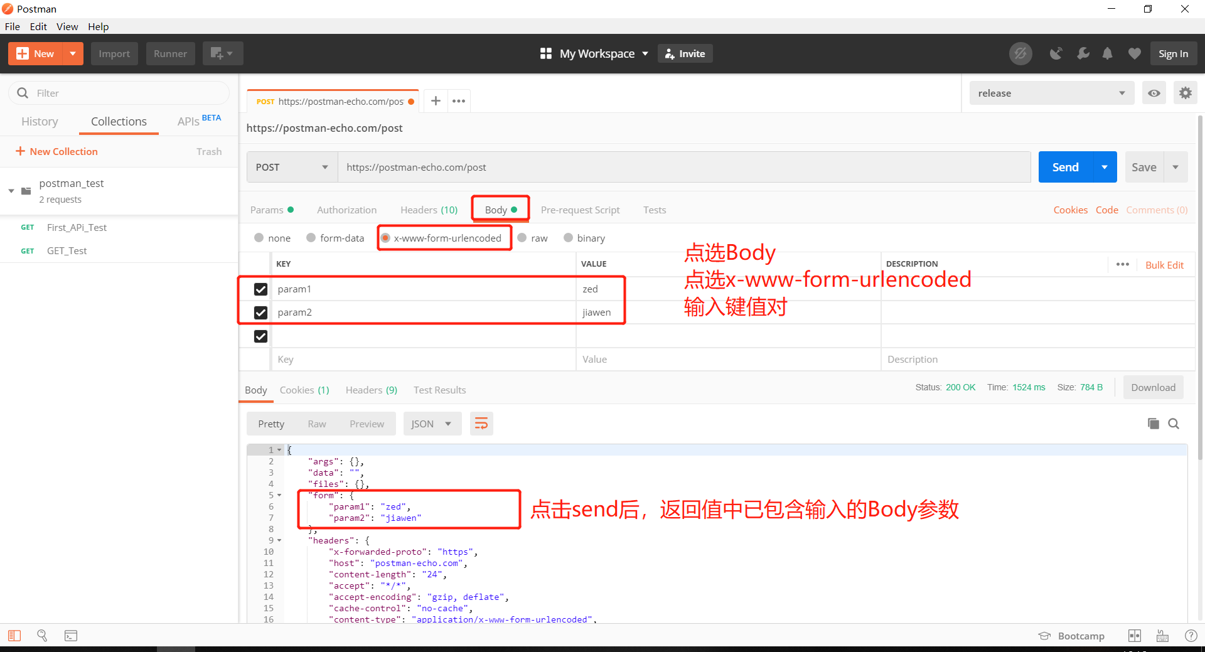Search within the response body

coord(1174,424)
